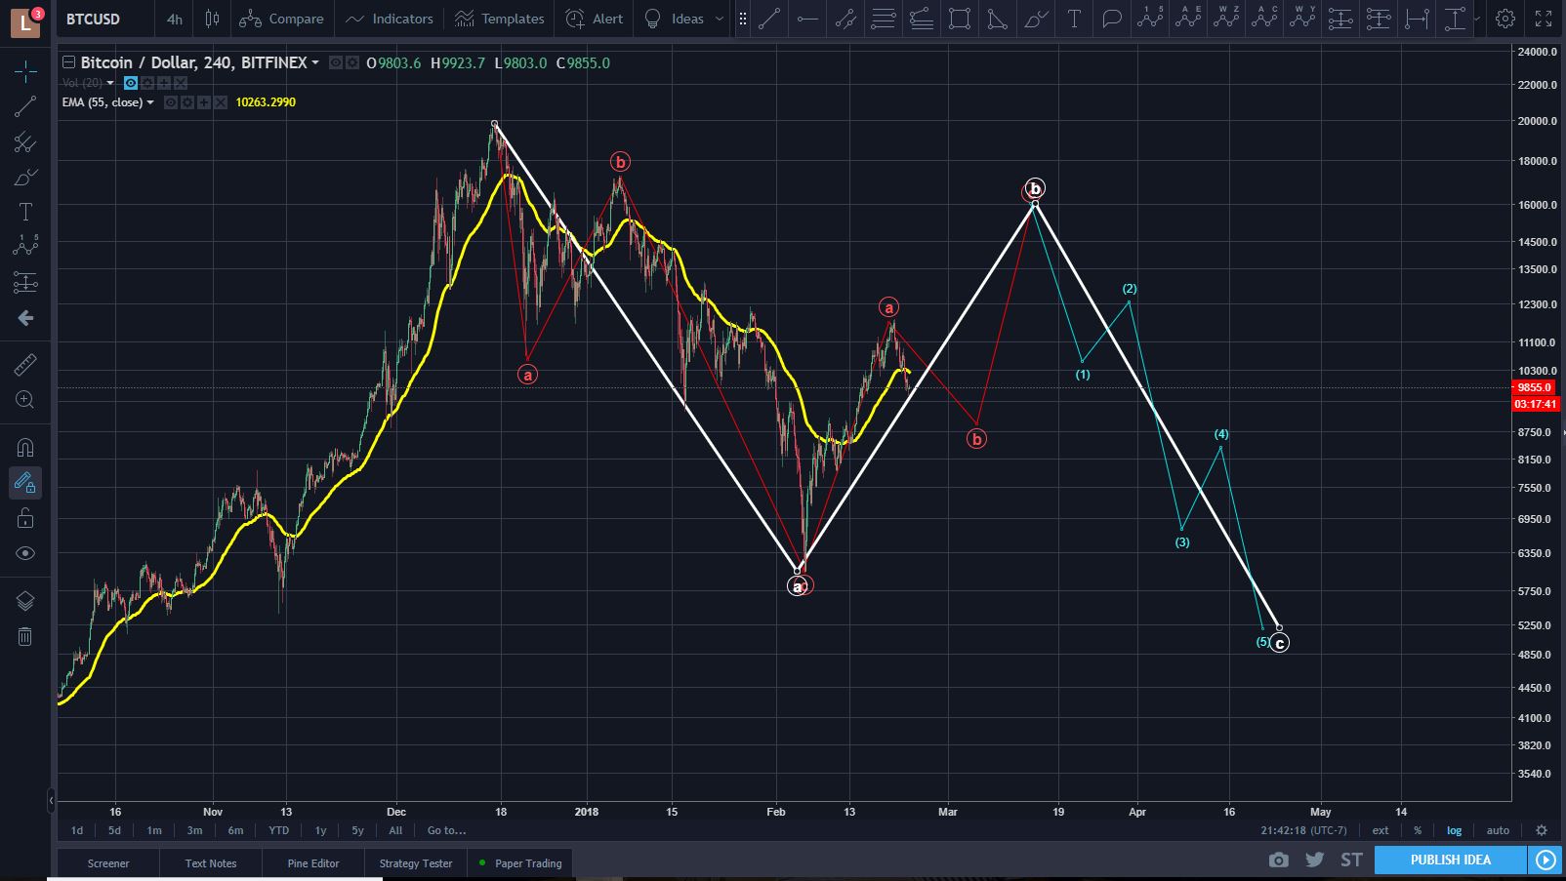Viewport: 1566px width, 881px height.
Task: Open the 4h interval dropdown
Action: [x=174, y=19]
